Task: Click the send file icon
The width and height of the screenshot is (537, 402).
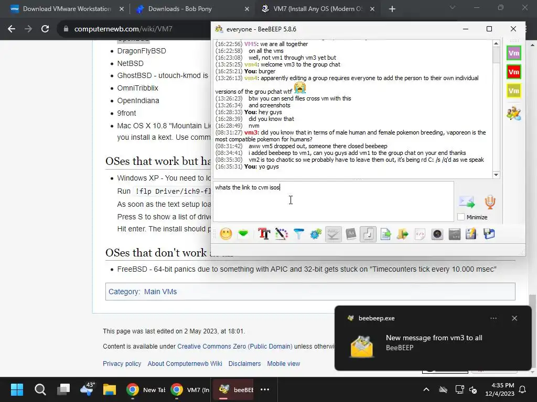Action: [385, 234]
